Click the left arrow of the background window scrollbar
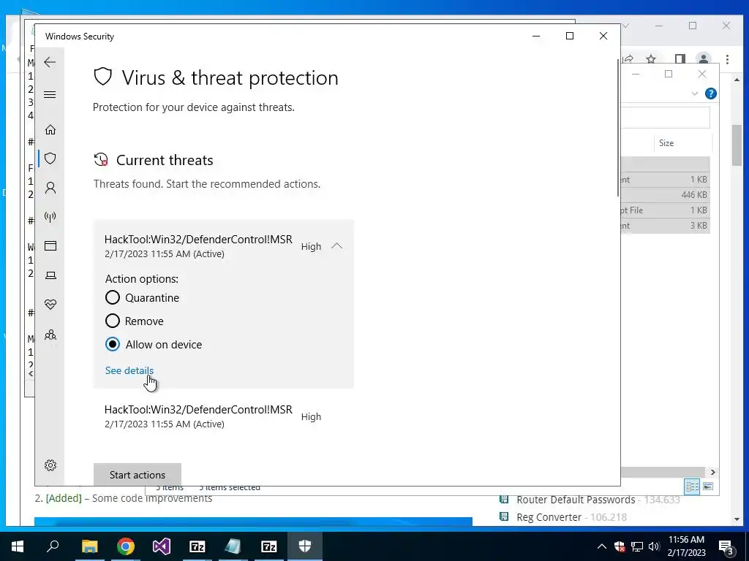749x561 pixels. [x=31, y=373]
